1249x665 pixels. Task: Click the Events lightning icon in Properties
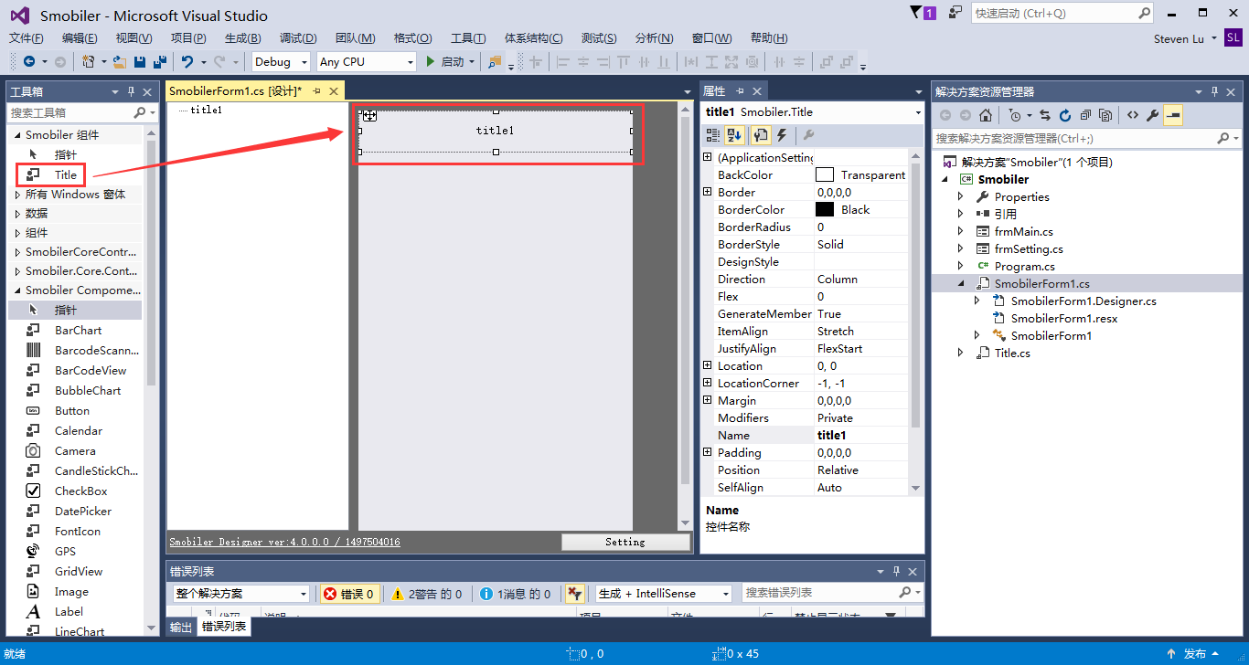[782, 135]
